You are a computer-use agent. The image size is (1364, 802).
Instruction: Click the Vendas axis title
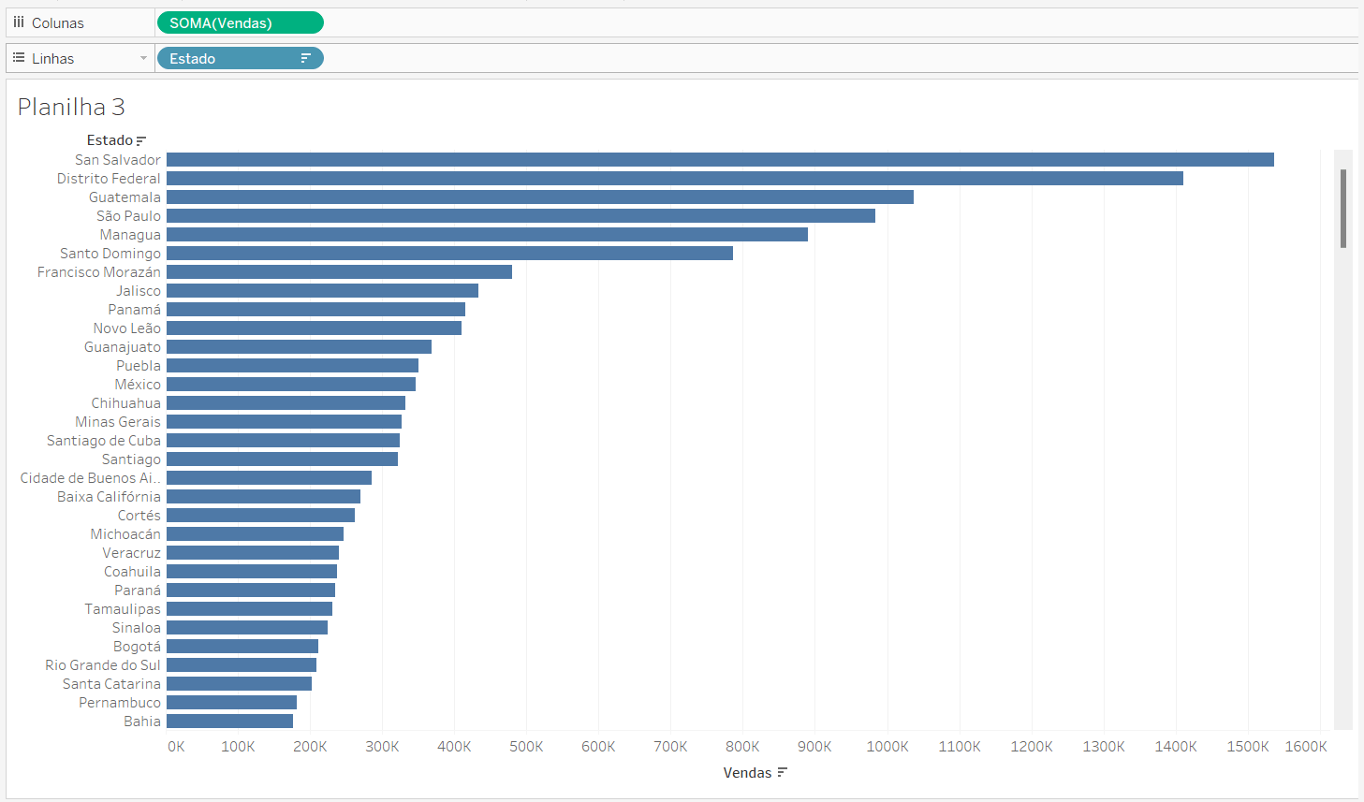[747, 772]
